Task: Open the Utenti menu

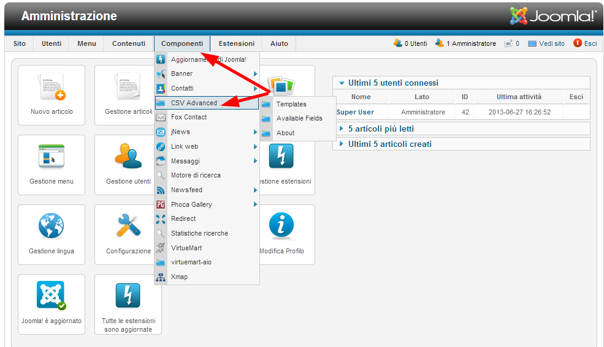Action: 52,43
